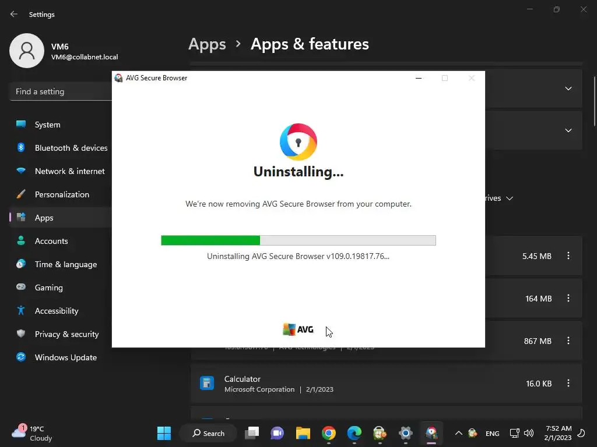
Task: Open the weather widget showing 19°C
Action: (33, 433)
